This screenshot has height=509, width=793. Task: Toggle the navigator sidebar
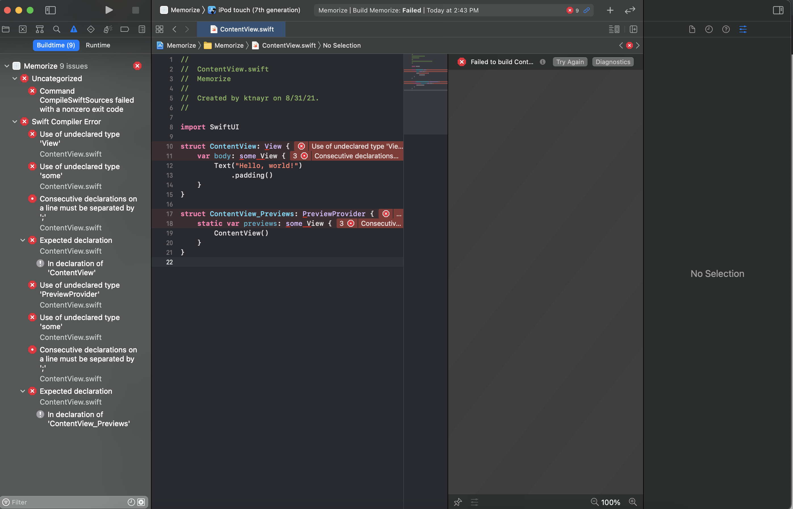(x=50, y=10)
